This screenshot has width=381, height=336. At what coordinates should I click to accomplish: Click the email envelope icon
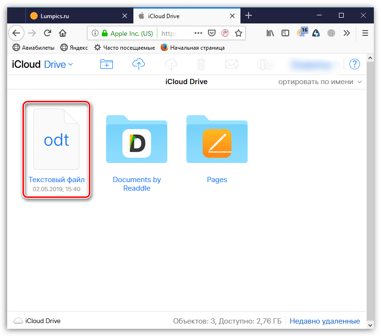click(x=231, y=64)
